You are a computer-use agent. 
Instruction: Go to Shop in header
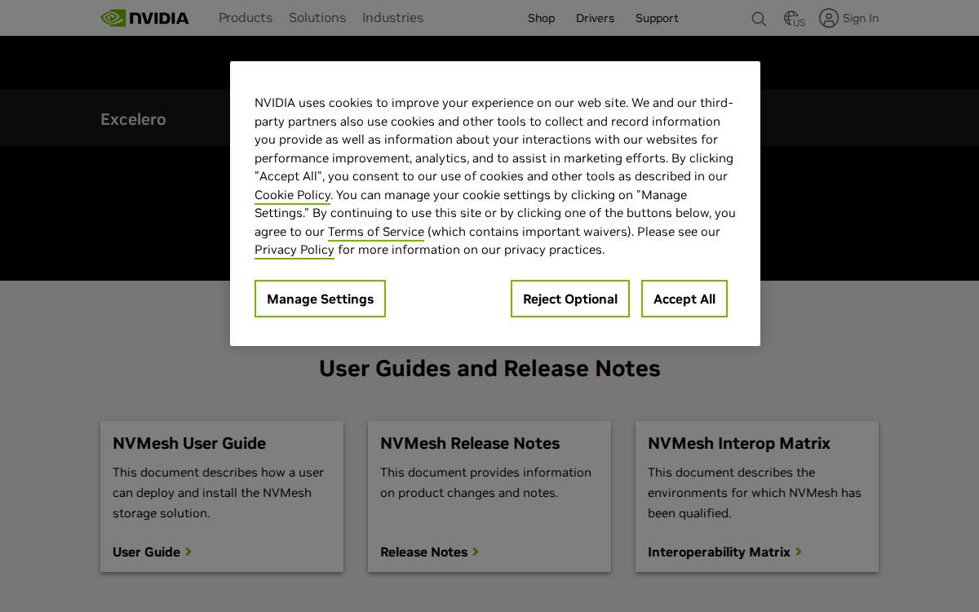coord(541,18)
